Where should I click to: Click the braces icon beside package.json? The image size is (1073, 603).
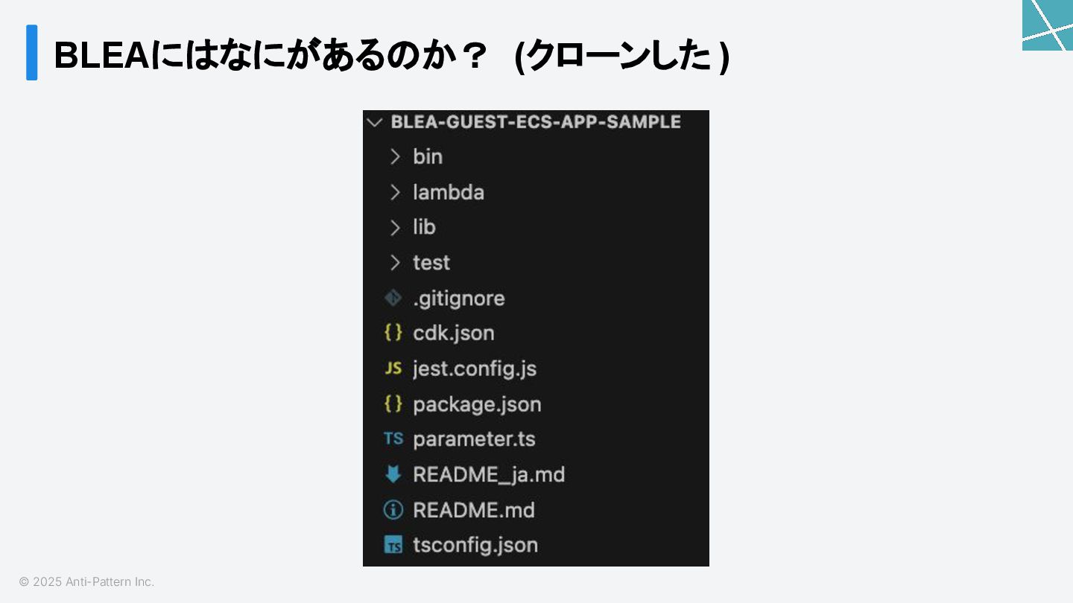click(393, 403)
